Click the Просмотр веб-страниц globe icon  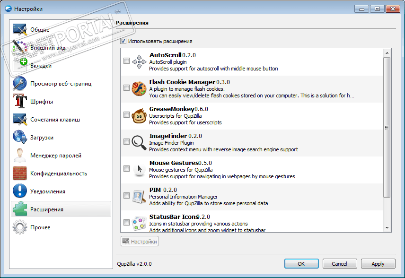click(x=19, y=83)
